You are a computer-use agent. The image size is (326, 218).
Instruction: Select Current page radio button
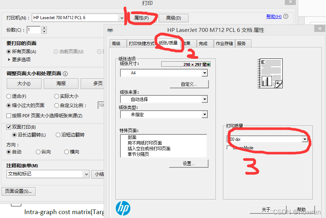[56, 51]
